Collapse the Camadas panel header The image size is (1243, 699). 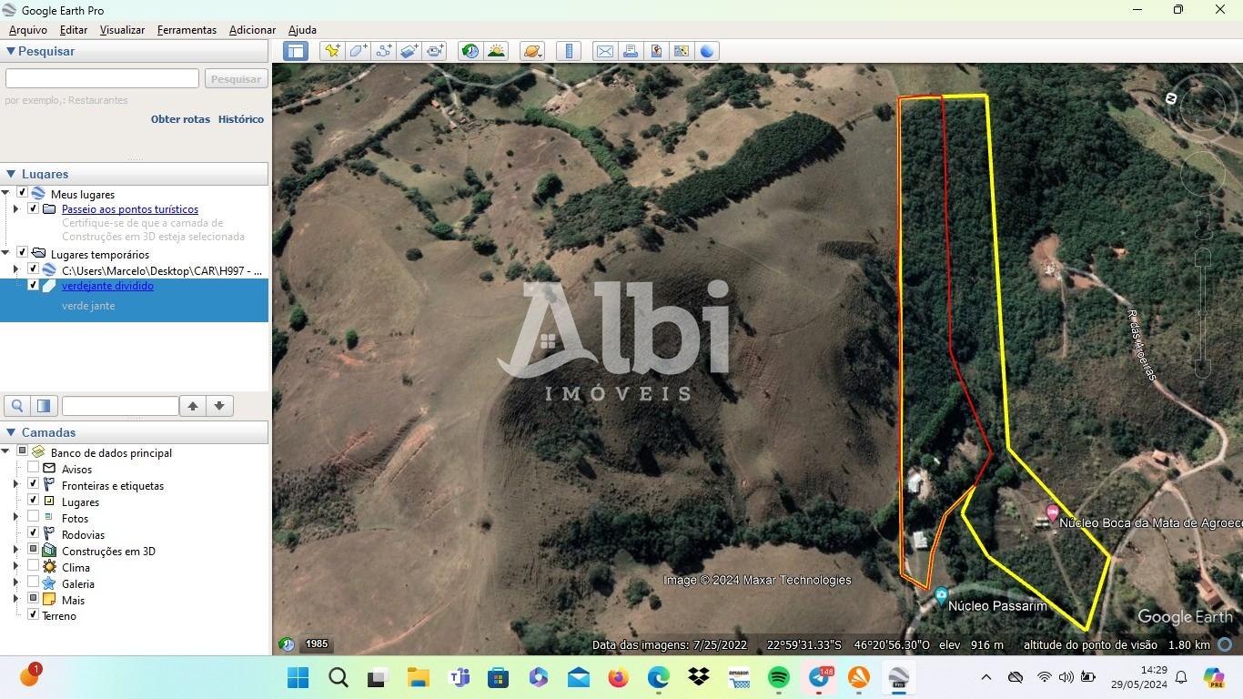pos(11,432)
